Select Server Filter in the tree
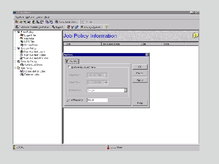 (x=31, y=45)
